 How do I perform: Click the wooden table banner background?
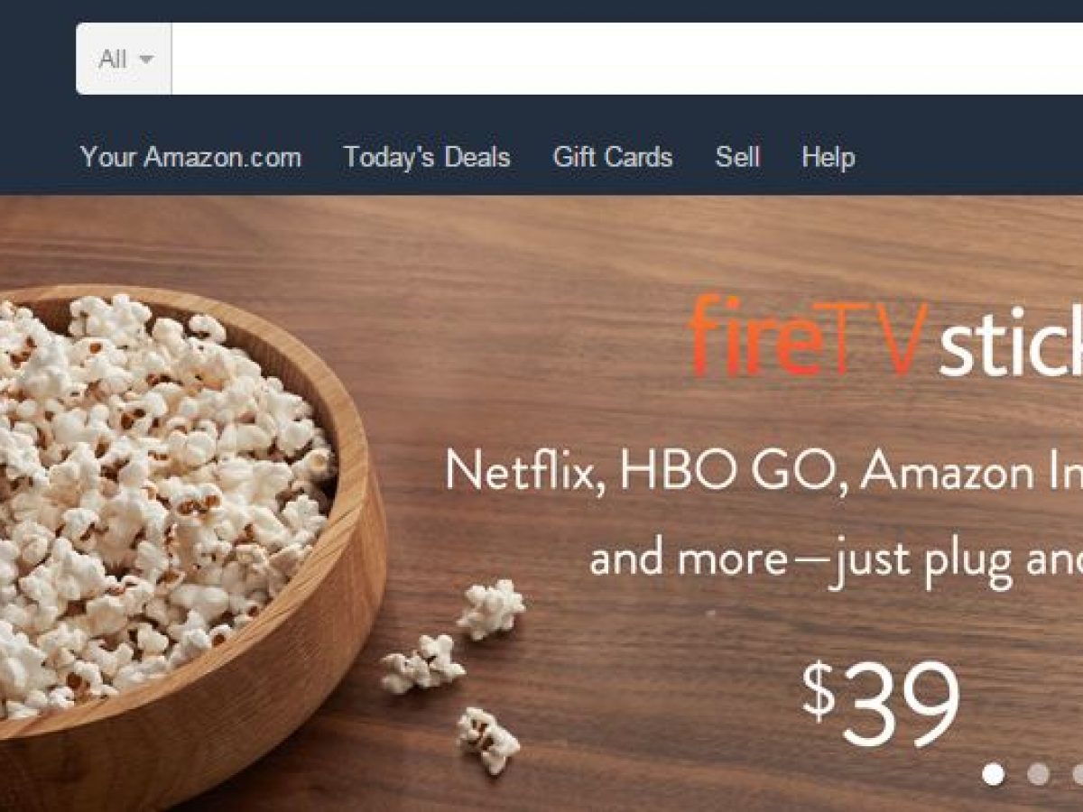[632, 271]
